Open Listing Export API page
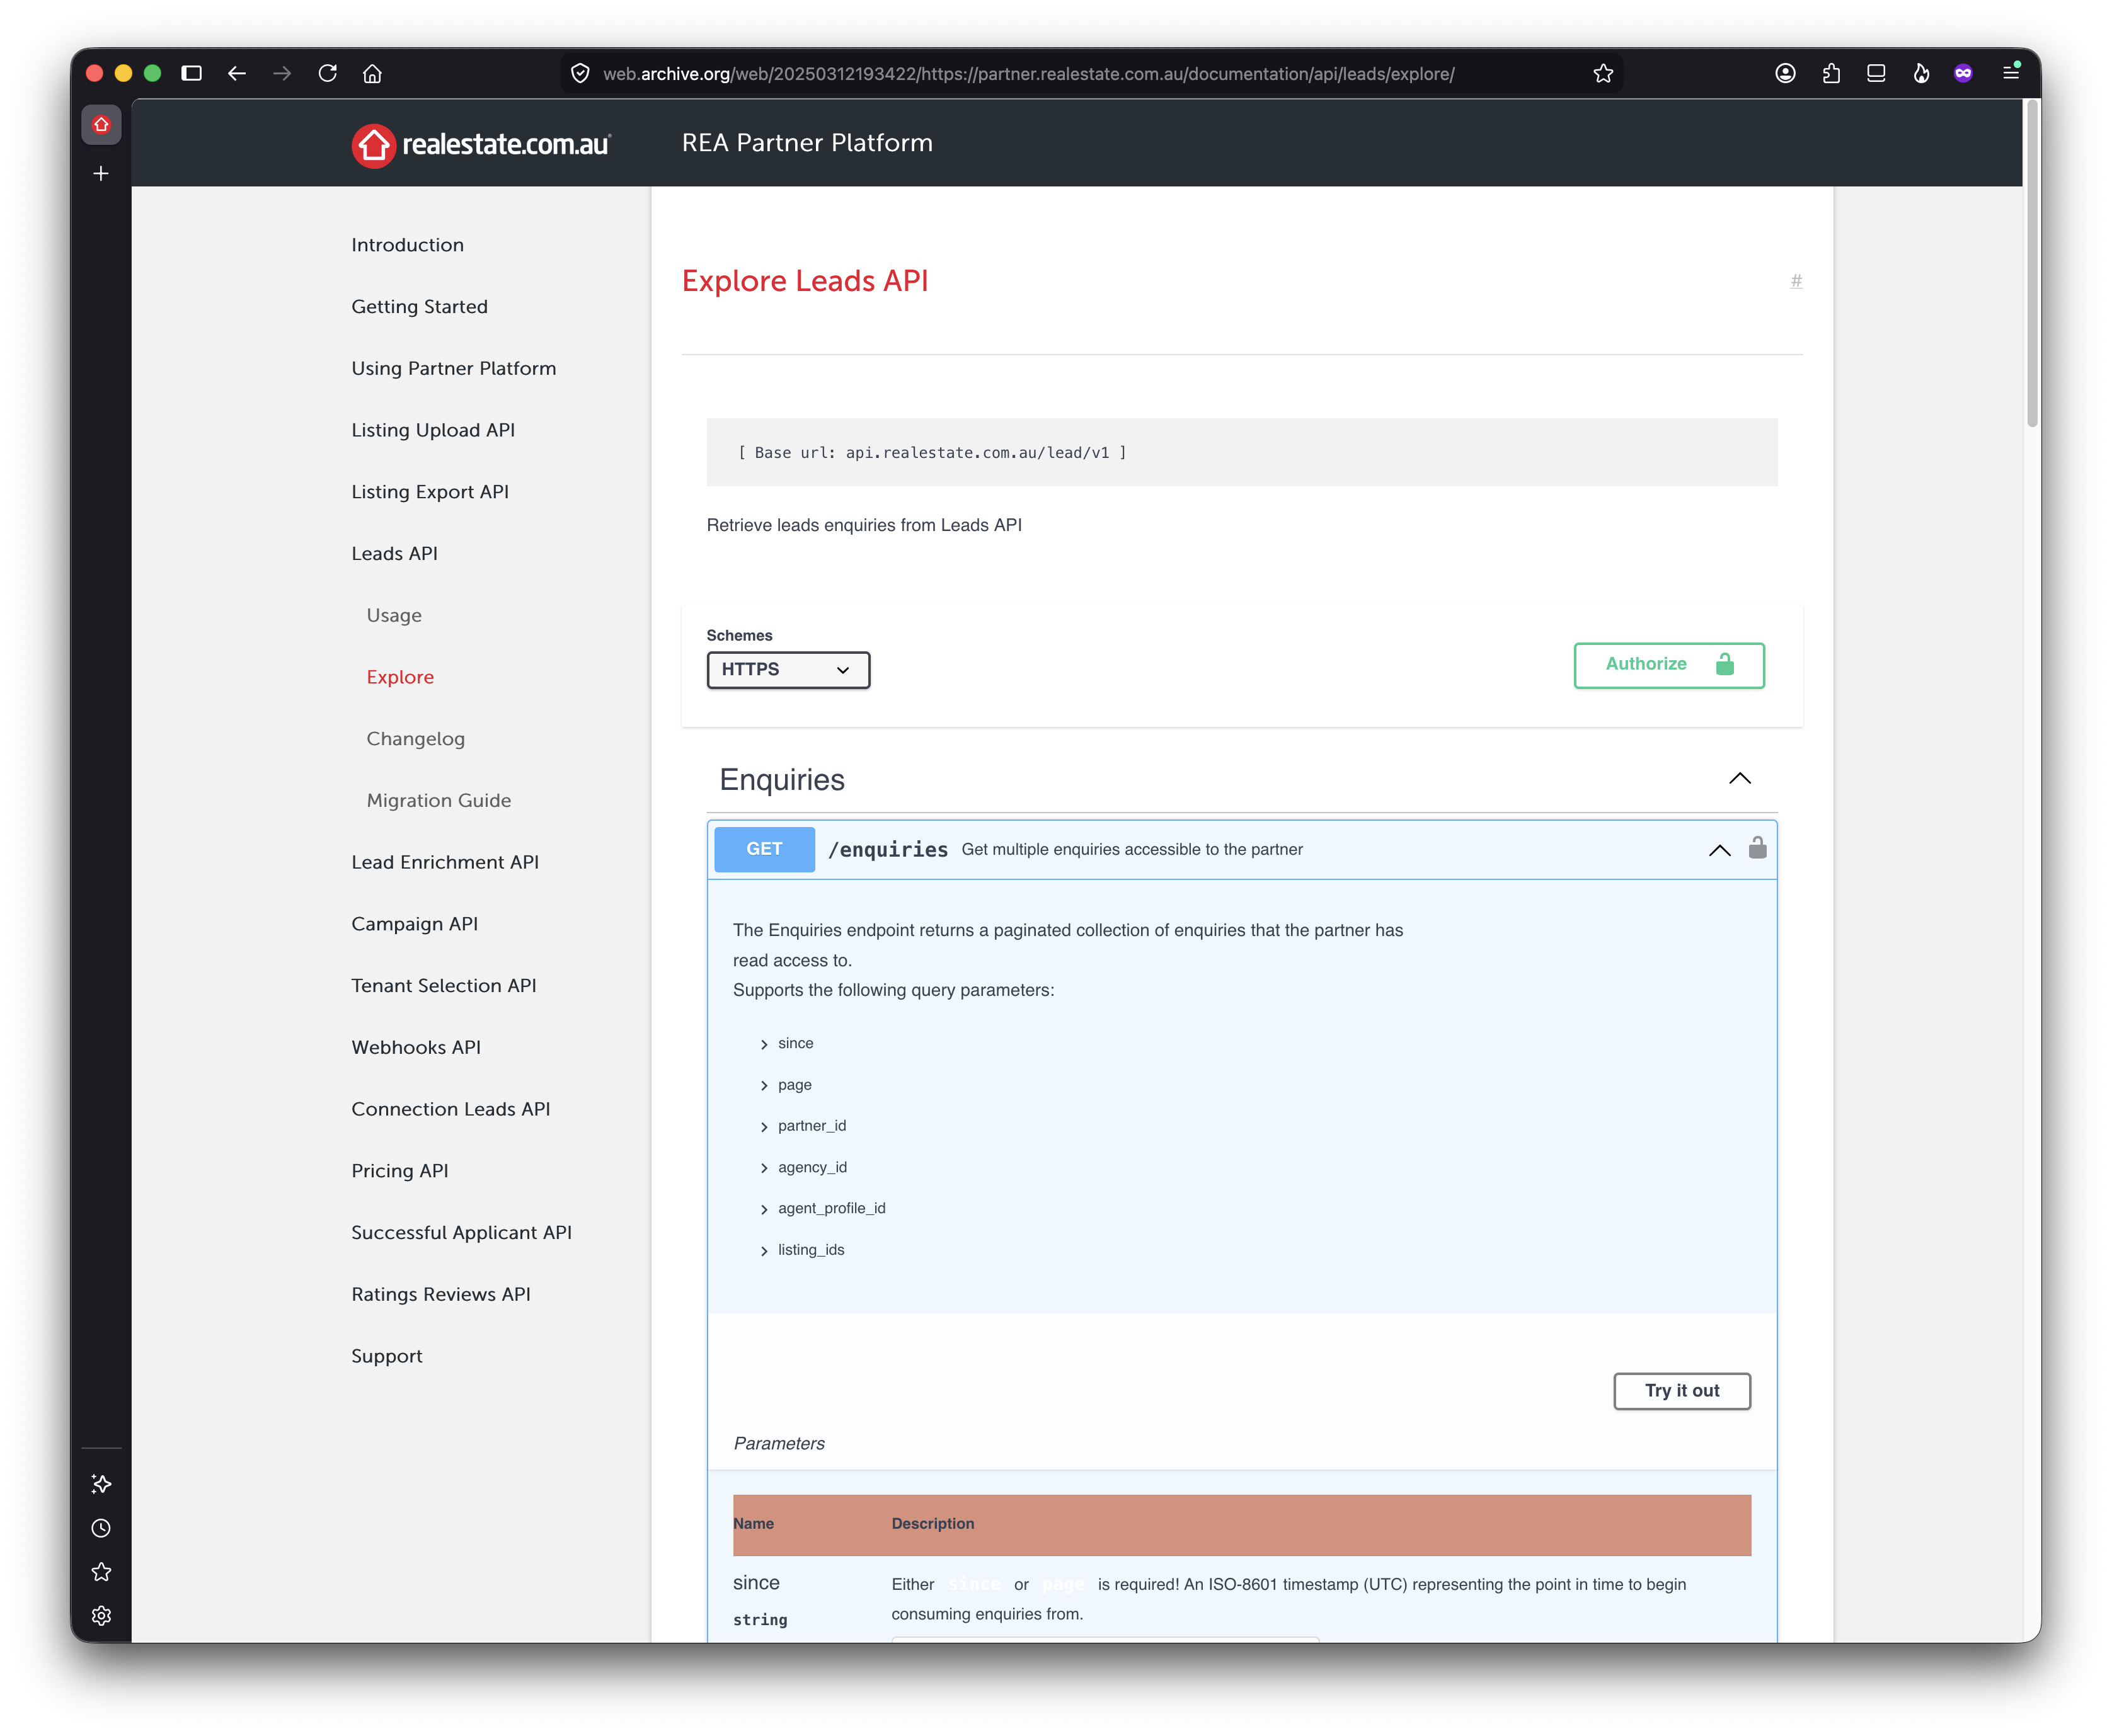 [x=430, y=492]
